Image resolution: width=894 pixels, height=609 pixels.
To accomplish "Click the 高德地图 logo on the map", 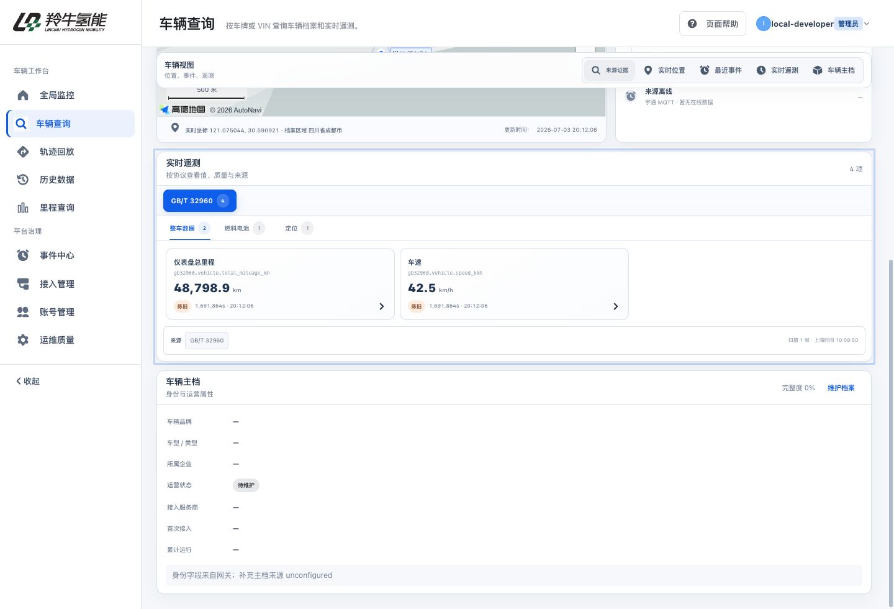I will [183, 109].
